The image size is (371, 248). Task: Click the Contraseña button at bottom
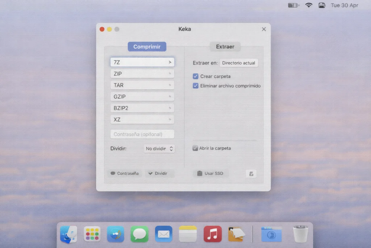click(x=125, y=174)
